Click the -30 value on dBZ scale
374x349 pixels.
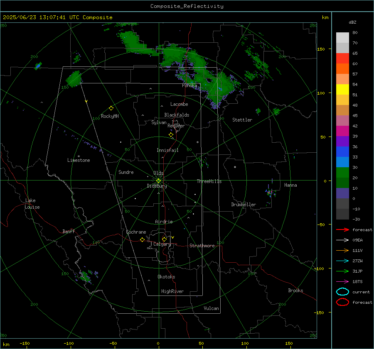coord(356,219)
